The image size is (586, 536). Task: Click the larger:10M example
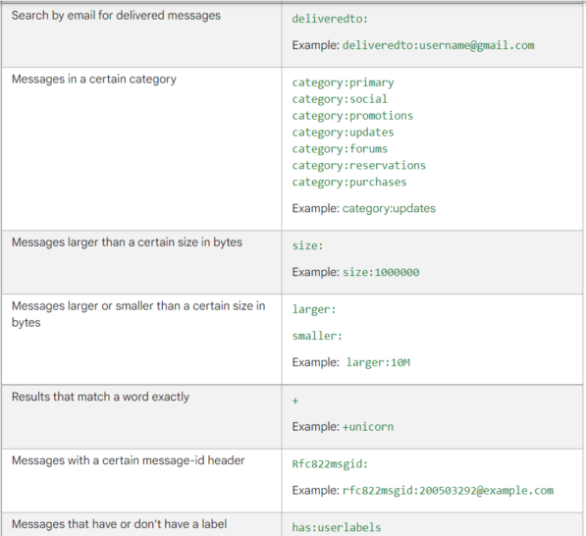coord(378,362)
